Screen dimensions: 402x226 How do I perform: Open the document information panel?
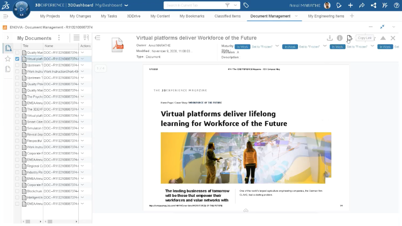pyautogui.click(x=340, y=38)
